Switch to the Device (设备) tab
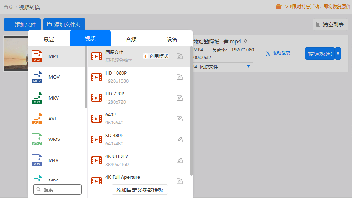The width and height of the screenshot is (352, 198). click(x=172, y=39)
